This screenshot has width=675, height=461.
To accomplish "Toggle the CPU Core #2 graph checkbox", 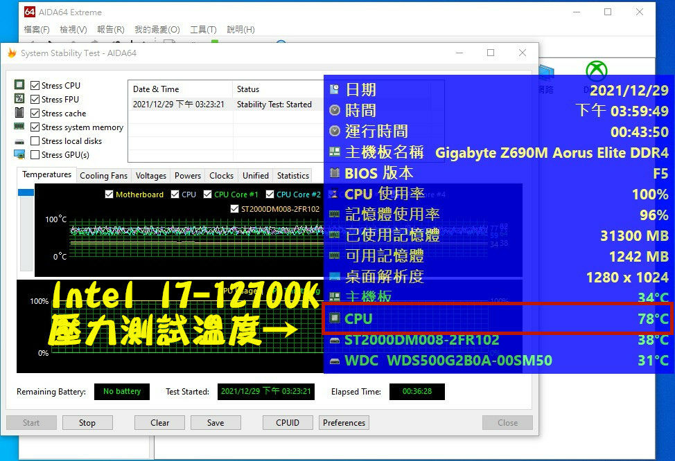I will click(270, 195).
